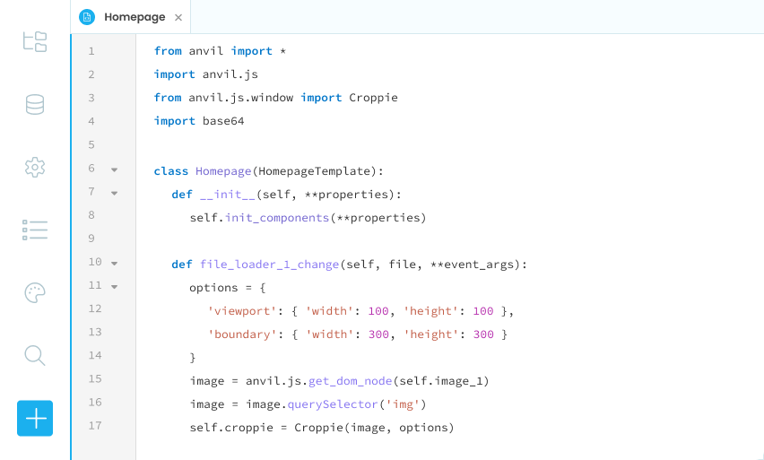Place cursor on 'import base64' line

coord(199,121)
